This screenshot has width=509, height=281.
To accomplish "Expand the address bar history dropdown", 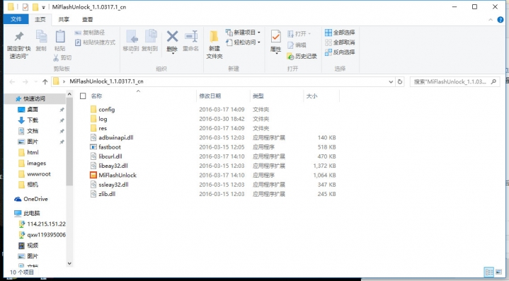I will 391,82.
